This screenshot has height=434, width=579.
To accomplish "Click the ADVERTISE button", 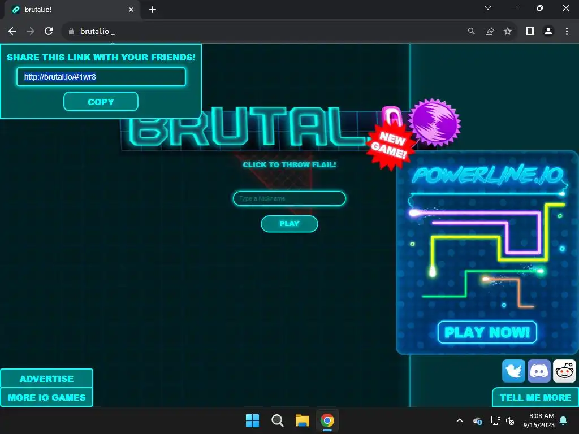I will tap(46, 379).
